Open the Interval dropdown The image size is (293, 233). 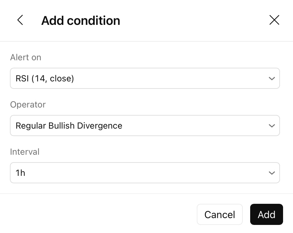(145, 173)
